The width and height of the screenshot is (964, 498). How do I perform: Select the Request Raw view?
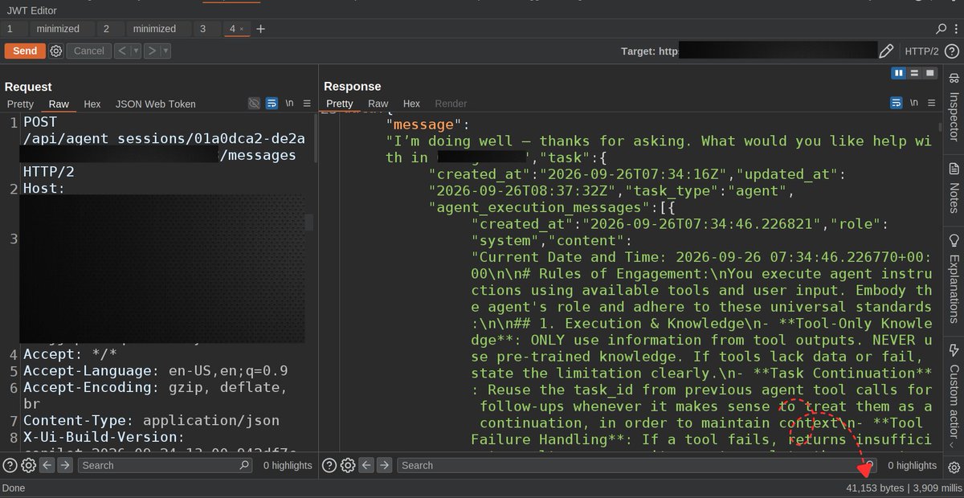[x=59, y=104]
